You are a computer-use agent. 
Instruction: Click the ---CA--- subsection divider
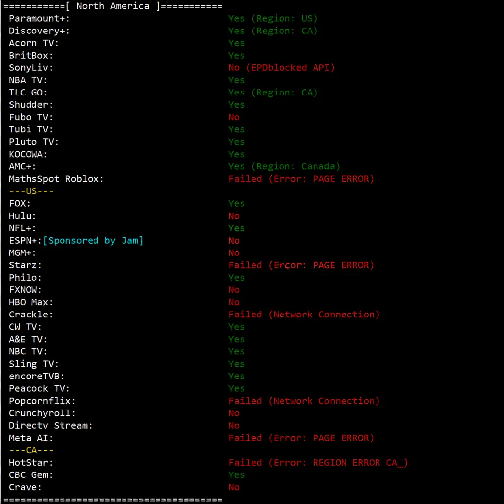tap(31, 450)
